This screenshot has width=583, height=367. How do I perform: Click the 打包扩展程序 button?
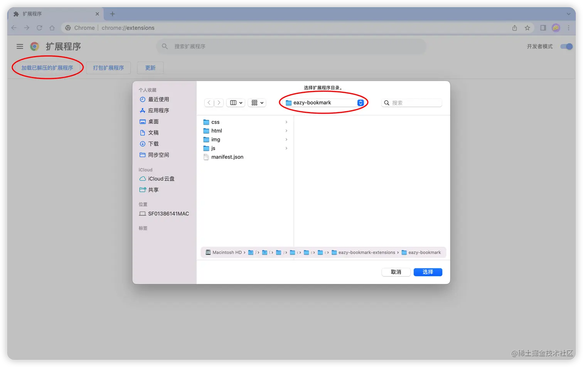click(x=108, y=68)
